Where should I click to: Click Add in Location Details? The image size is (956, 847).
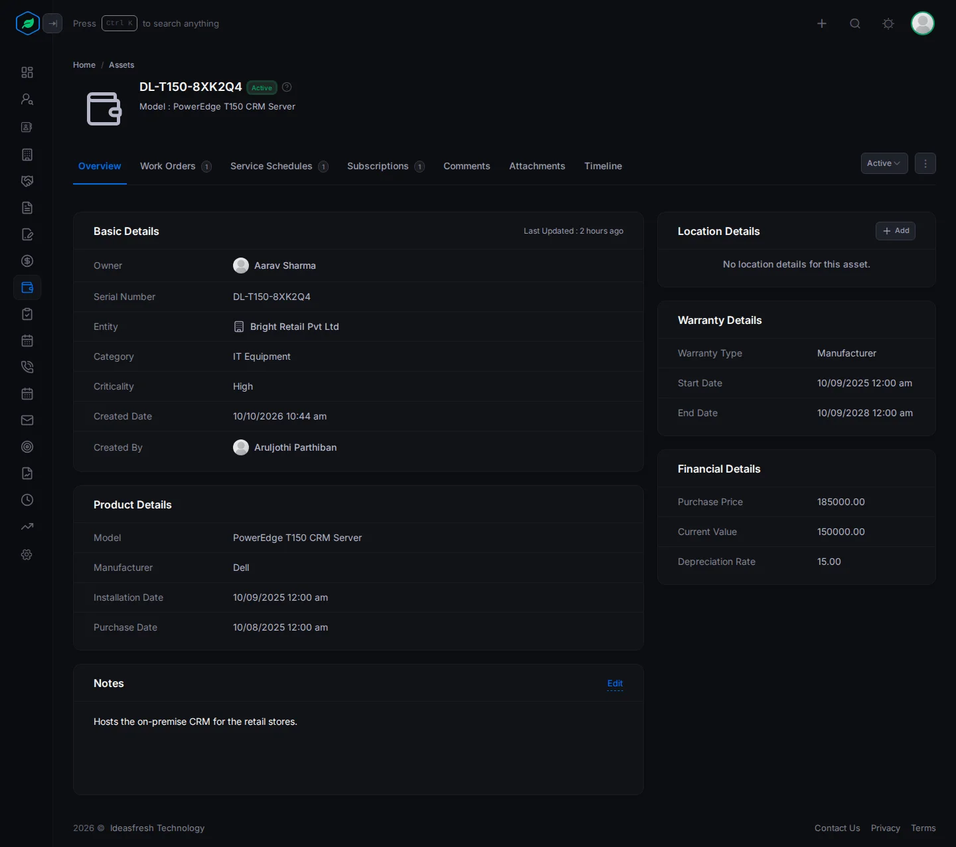[896, 231]
